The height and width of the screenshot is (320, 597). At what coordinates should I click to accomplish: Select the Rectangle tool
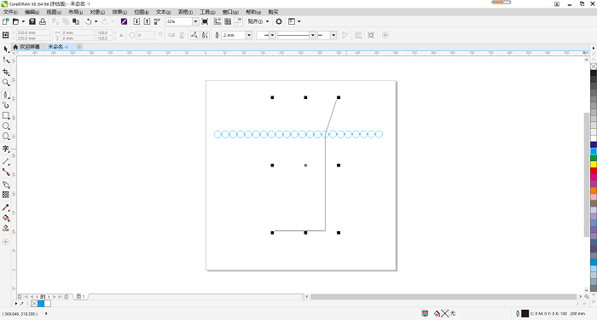[6, 115]
